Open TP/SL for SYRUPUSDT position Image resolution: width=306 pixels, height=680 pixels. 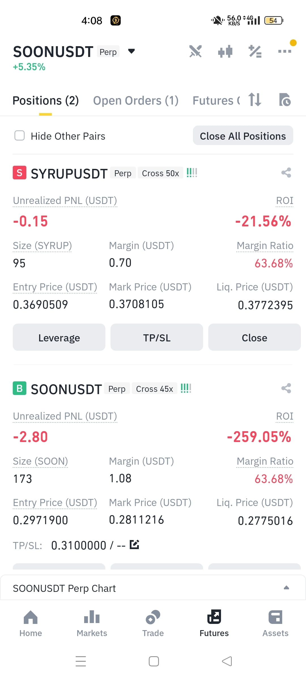[x=157, y=337]
